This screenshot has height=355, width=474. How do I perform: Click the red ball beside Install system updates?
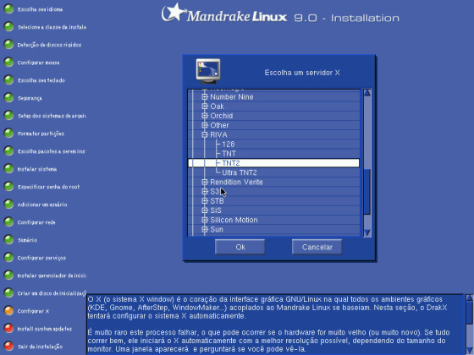pos(8,329)
